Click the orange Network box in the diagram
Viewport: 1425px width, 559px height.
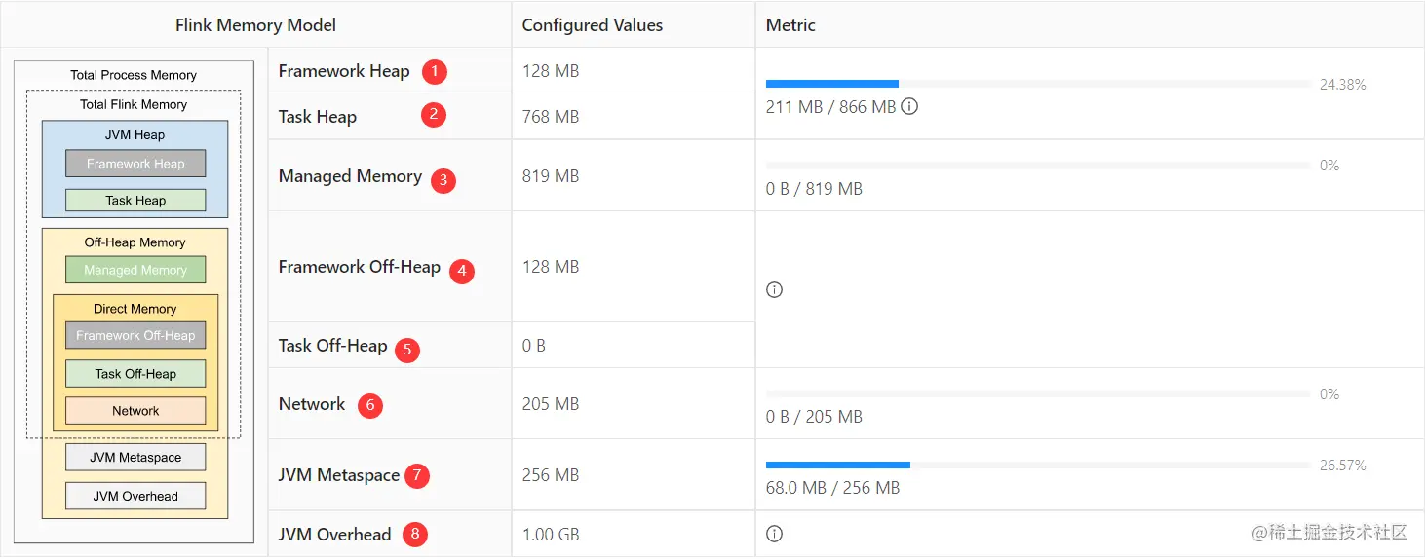[x=135, y=411]
